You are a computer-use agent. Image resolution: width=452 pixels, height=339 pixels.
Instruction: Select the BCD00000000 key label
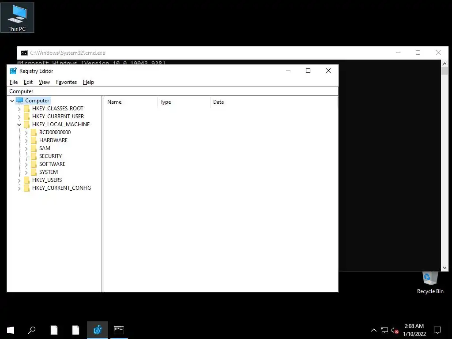pos(55,132)
